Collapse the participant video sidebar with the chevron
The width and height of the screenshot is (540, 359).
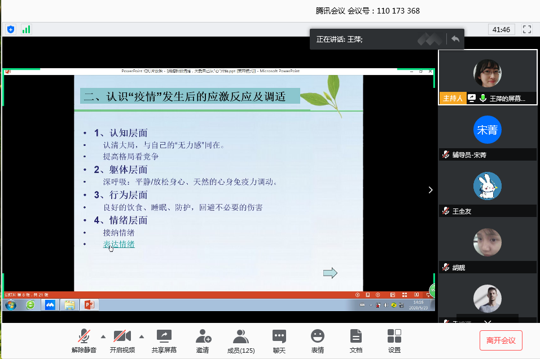coord(431,190)
